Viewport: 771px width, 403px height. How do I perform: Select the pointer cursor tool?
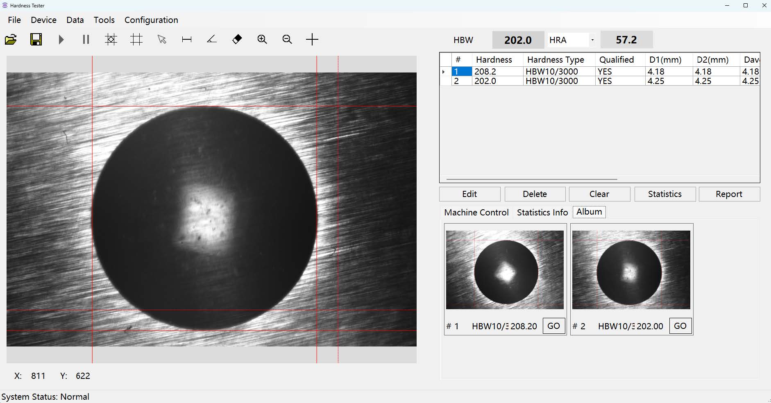pos(162,40)
